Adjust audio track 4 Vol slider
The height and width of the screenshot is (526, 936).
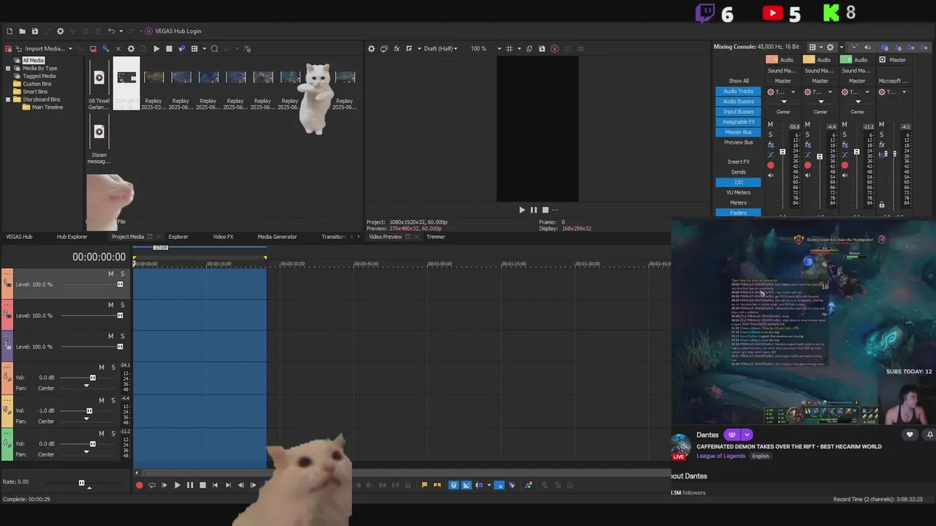92,378
